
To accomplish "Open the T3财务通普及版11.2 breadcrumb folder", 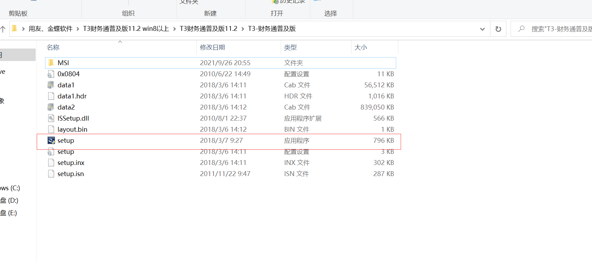I will [208, 29].
